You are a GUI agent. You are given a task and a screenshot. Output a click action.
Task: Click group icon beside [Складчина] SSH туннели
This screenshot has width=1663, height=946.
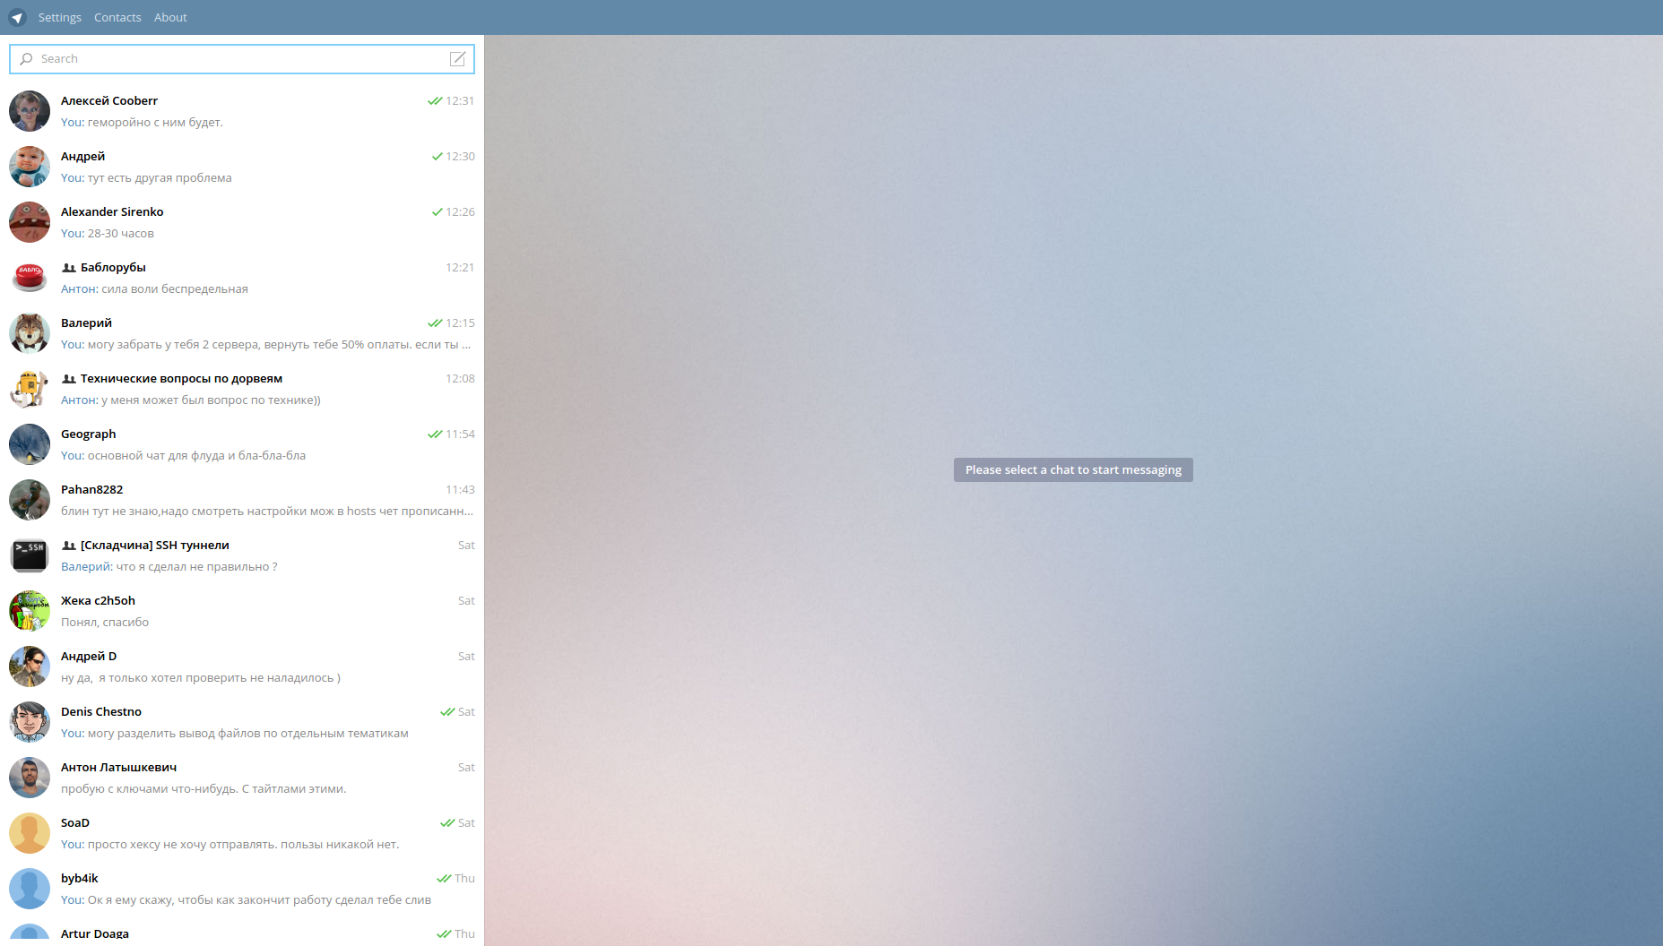click(x=69, y=546)
